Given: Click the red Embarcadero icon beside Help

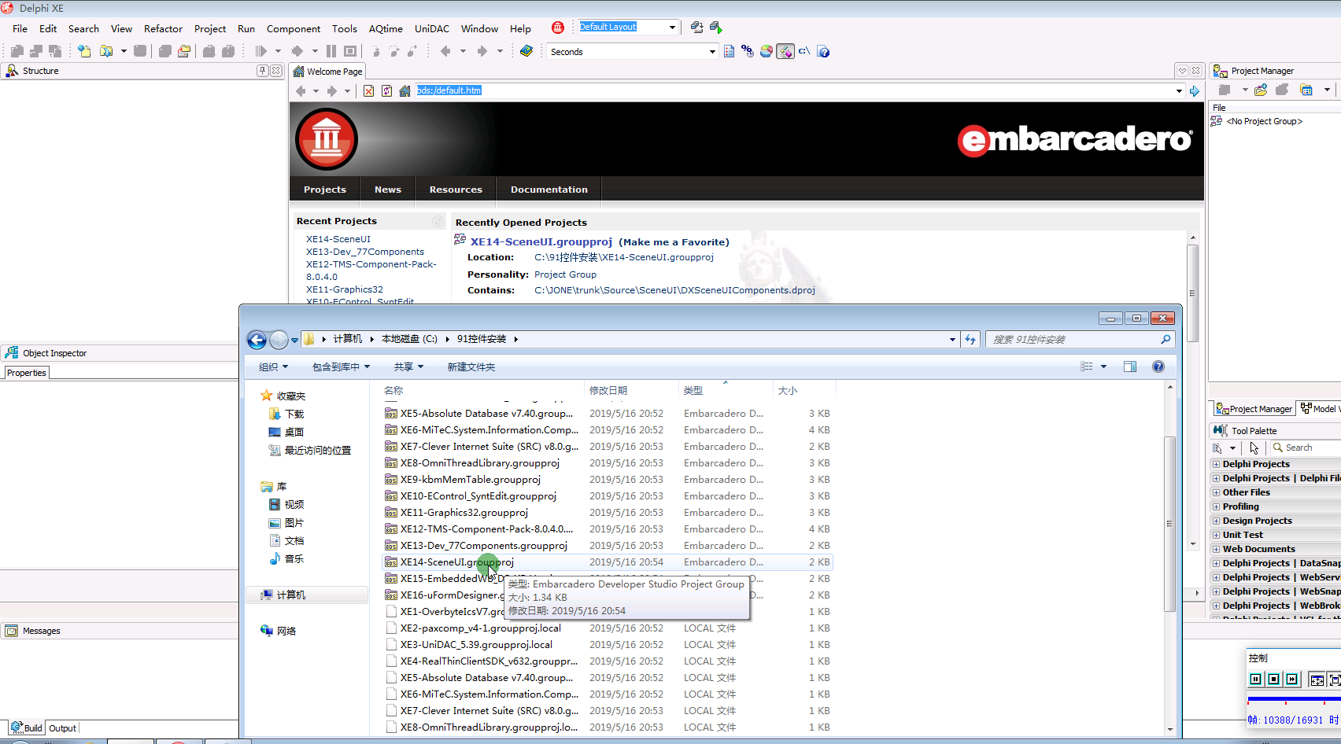Looking at the screenshot, I should [x=558, y=28].
